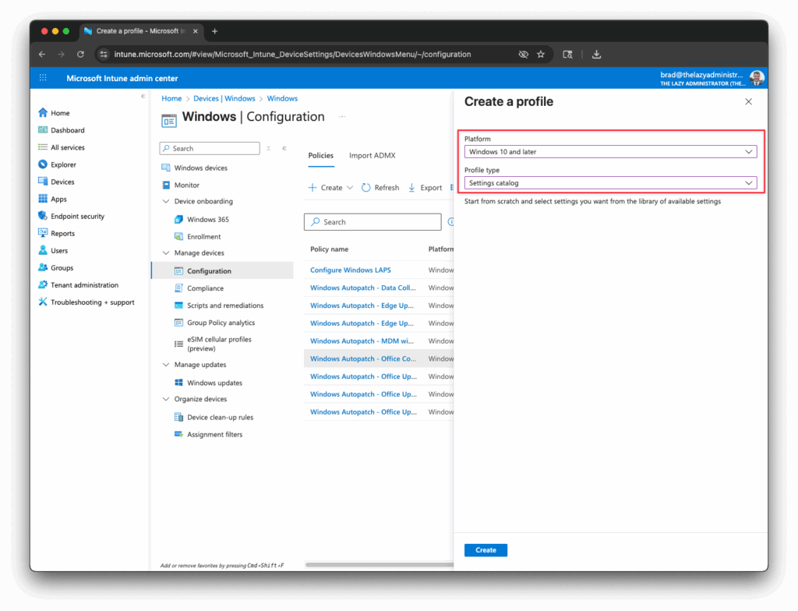This screenshot has height=611, width=798.
Task: Switch to the Import ADMX tab
Action: pyautogui.click(x=372, y=155)
